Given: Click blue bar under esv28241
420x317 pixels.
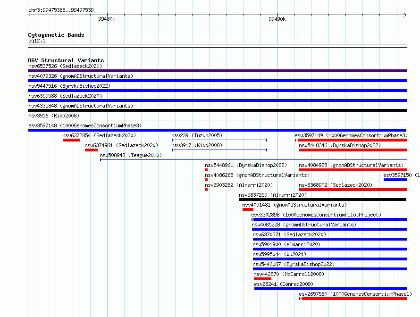Looking at the screenshot, I should 330,289.
